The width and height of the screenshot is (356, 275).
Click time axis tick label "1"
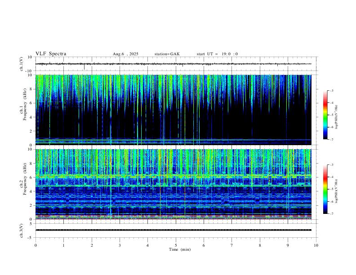[x=63, y=245]
